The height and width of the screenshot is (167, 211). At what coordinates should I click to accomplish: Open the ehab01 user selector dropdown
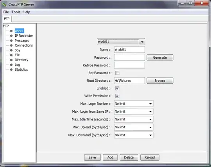point(121,42)
